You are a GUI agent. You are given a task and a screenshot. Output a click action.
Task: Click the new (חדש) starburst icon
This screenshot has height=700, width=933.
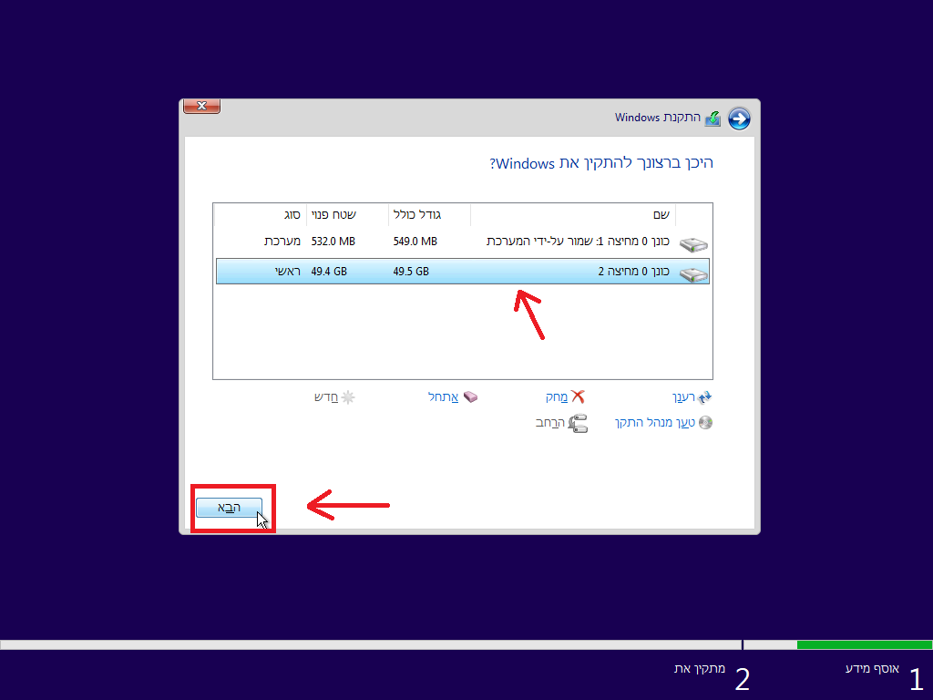348,397
